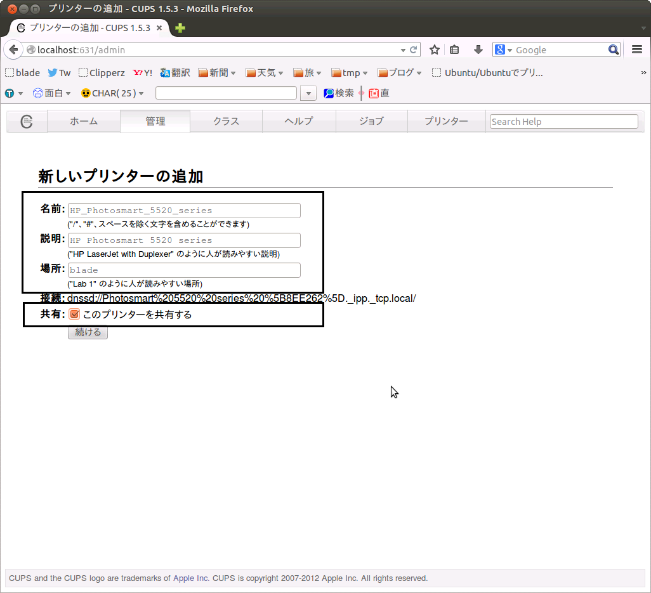Follow the Apple Inc. link in footer
Image resolution: width=651 pixels, height=593 pixels.
[191, 578]
